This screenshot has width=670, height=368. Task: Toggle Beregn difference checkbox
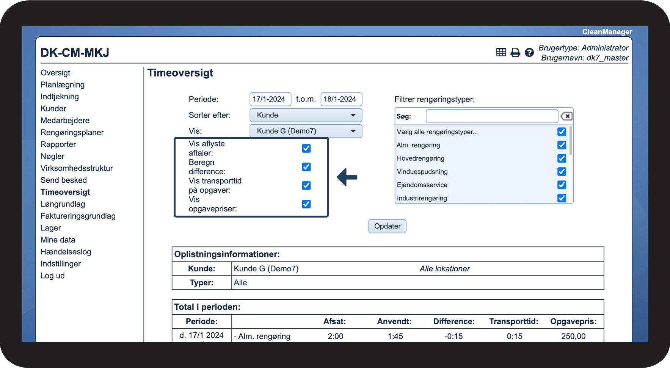306,167
